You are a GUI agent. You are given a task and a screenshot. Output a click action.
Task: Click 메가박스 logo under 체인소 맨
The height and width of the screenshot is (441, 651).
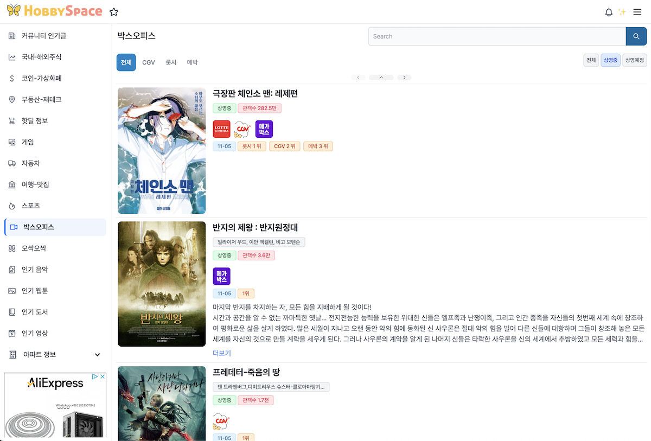click(x=264, y=129)
